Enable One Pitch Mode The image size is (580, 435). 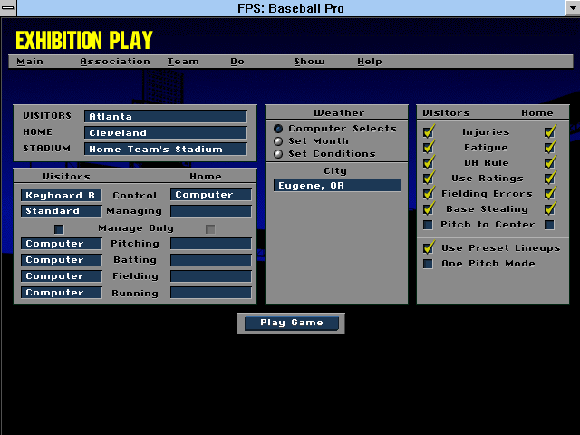(429, 264)
